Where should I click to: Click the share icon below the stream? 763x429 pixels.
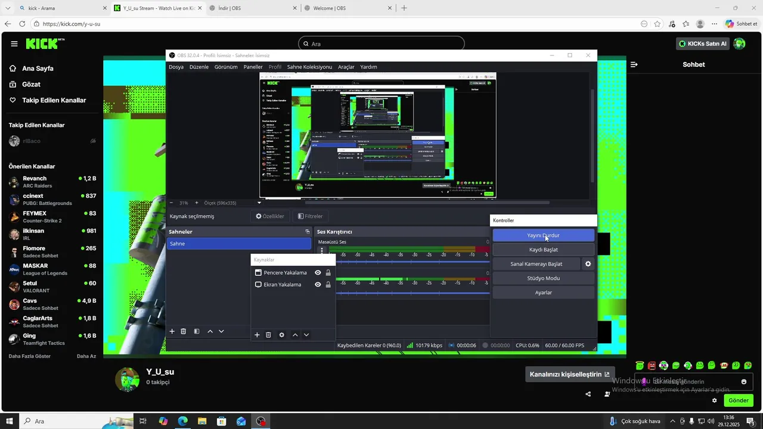click(588, 394)
